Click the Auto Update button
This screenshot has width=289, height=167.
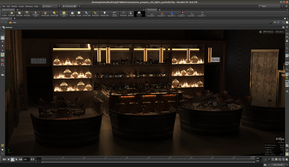click(x=278, y=165)
